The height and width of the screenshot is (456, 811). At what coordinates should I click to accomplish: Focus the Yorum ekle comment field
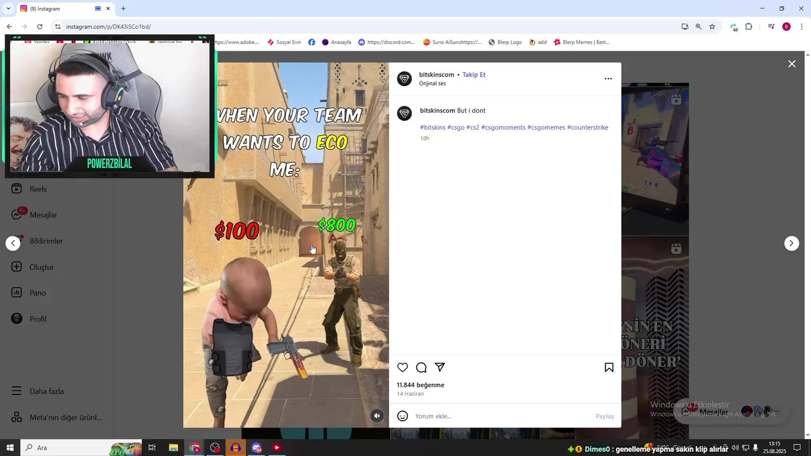[501, 416]
